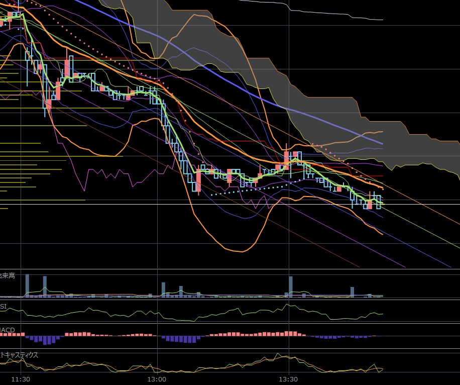Click the 13:00 time axis label
460x385 pixels.
click(x=158, y=379)
